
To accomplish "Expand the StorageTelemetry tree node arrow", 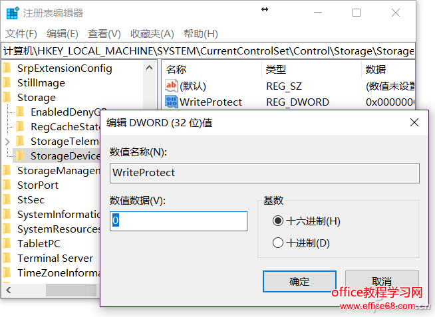I will [x=7, y=141].
